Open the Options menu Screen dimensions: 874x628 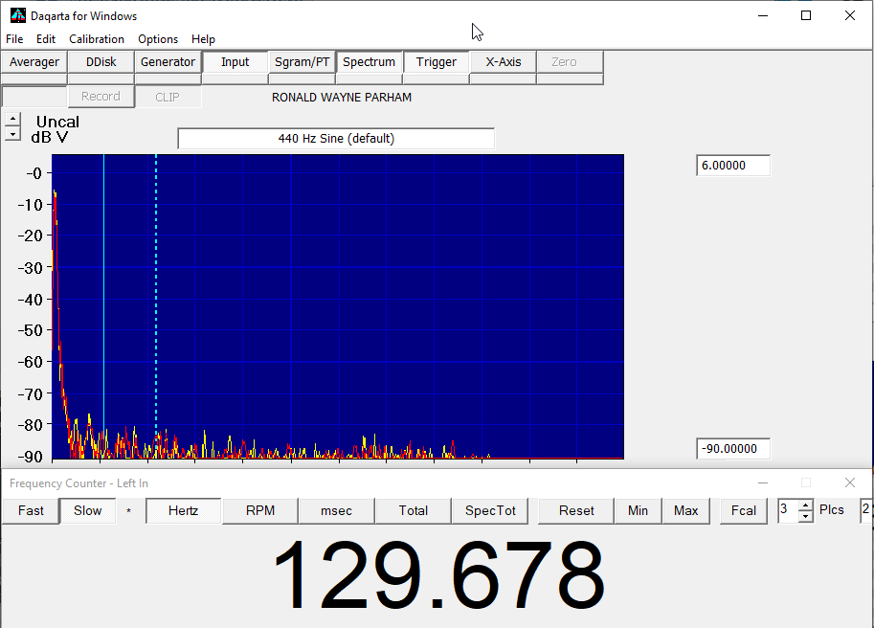[x=158, y=39]
